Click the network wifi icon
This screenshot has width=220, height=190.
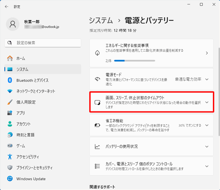point(10,91)
